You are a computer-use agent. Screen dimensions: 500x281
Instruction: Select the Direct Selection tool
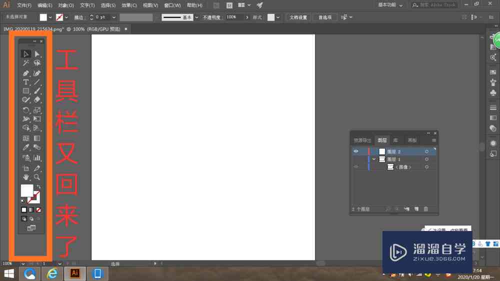coord(37,54)
